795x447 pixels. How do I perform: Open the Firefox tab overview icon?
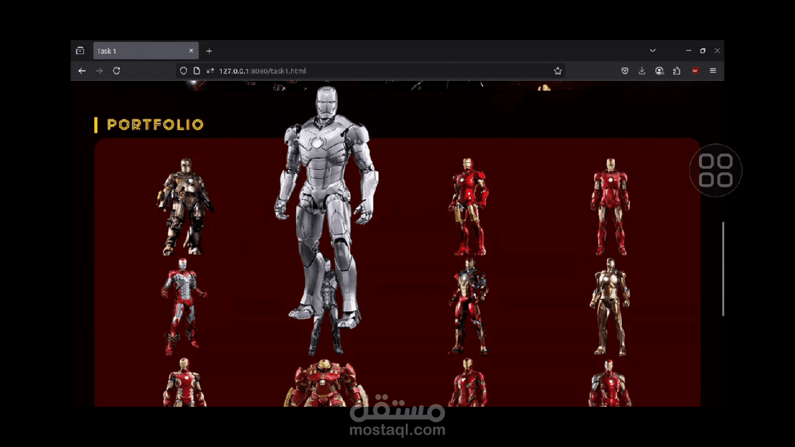[80, 51]
